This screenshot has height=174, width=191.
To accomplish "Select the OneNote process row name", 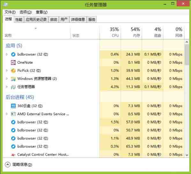I will [25, 62].
